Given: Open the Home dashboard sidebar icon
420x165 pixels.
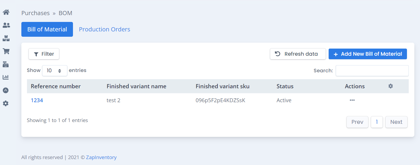Looking at the screenshot, I should (x=6, y=12).
